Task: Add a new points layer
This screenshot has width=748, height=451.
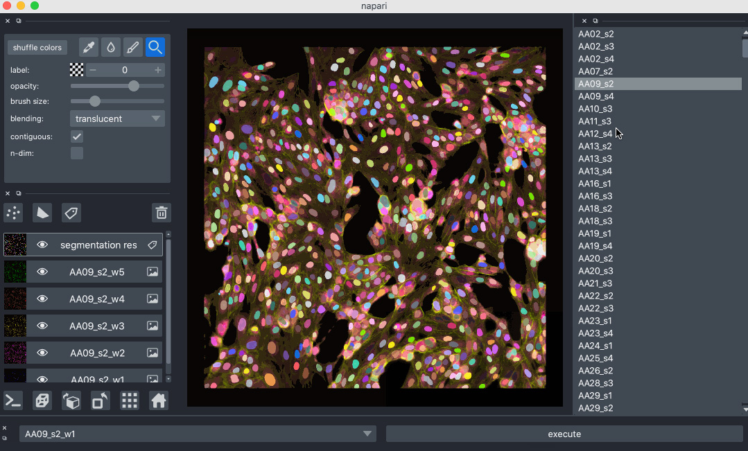Action: click(12, 213)
